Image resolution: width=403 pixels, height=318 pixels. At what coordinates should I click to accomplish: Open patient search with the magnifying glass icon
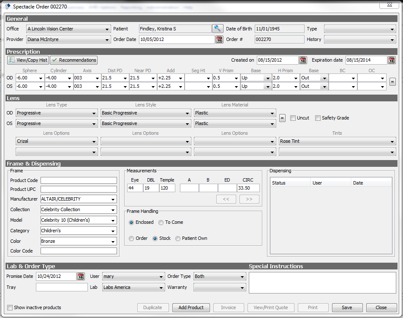point(218,29)
